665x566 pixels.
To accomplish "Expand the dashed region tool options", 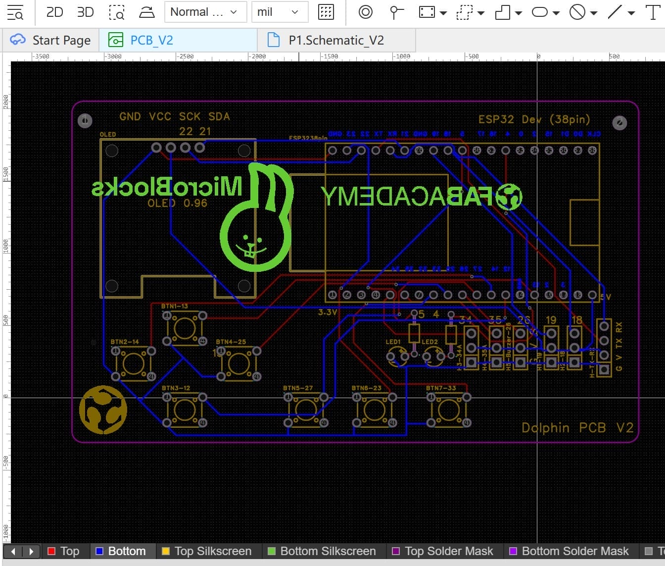I will click(x=481, y=13).
